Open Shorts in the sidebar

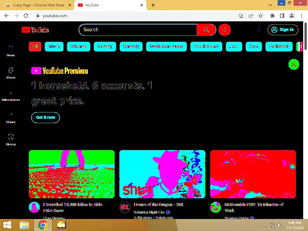(11, 73)
